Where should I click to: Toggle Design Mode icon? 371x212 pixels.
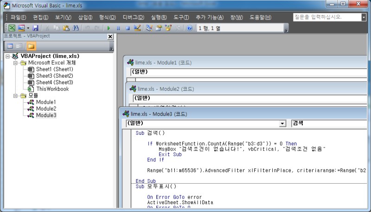click(137, 28)
